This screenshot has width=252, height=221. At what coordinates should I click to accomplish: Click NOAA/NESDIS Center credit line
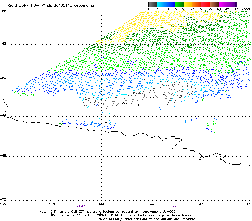(147, 219)
